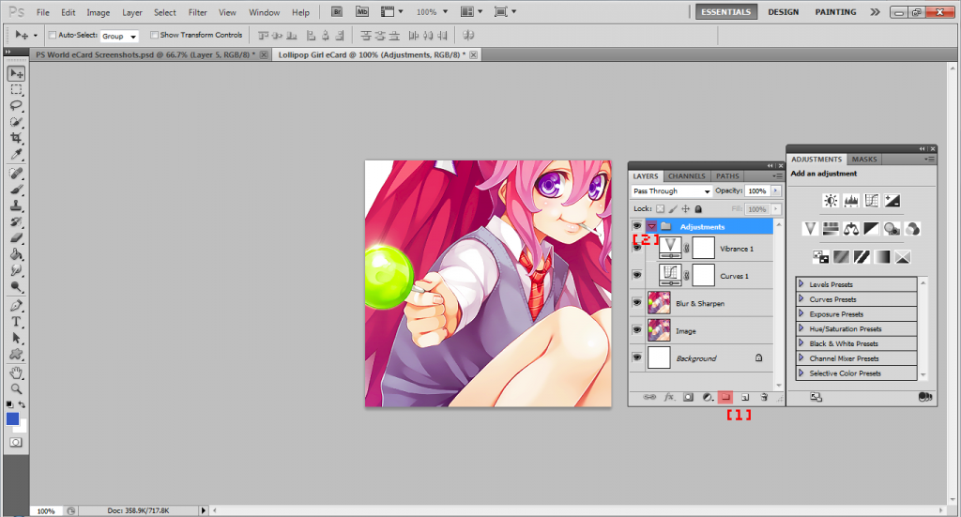Screen dimensions: 961x517
Task: Add a Levels adjustment
Action: 851,200
